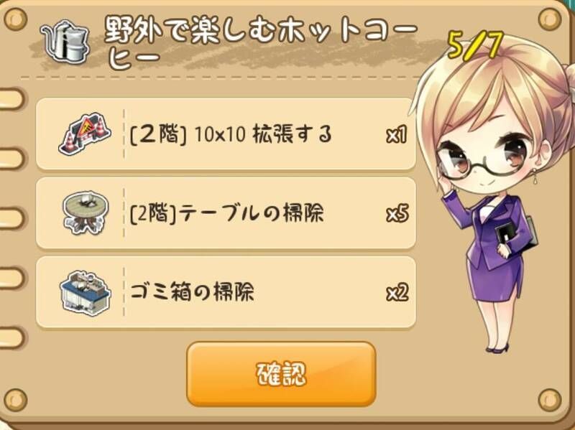This screenshot has width=575, height=430.
Task: Click the dirty table cleaning icon
Action: point(86,212)
